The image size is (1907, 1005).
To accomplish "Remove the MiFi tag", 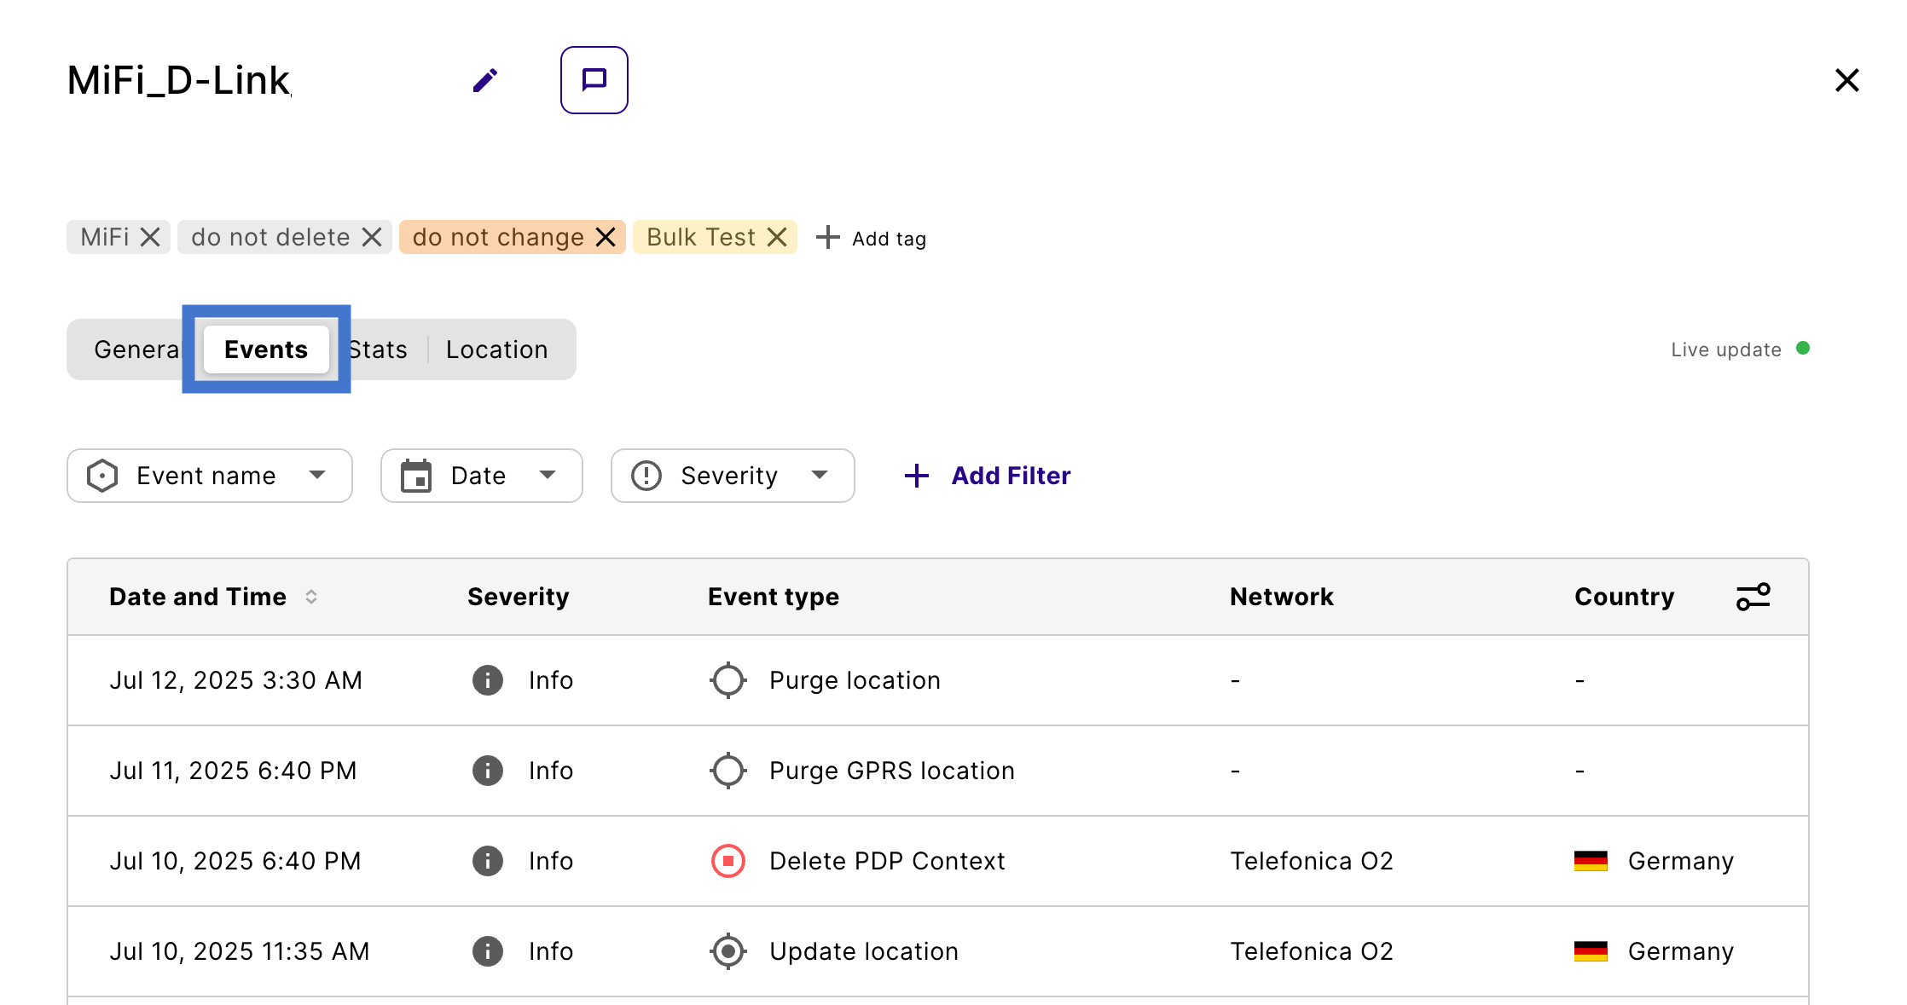I will coord(150,237).
